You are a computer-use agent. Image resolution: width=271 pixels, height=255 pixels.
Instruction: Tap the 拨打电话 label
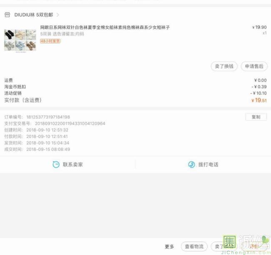click(x=208, y=165)
